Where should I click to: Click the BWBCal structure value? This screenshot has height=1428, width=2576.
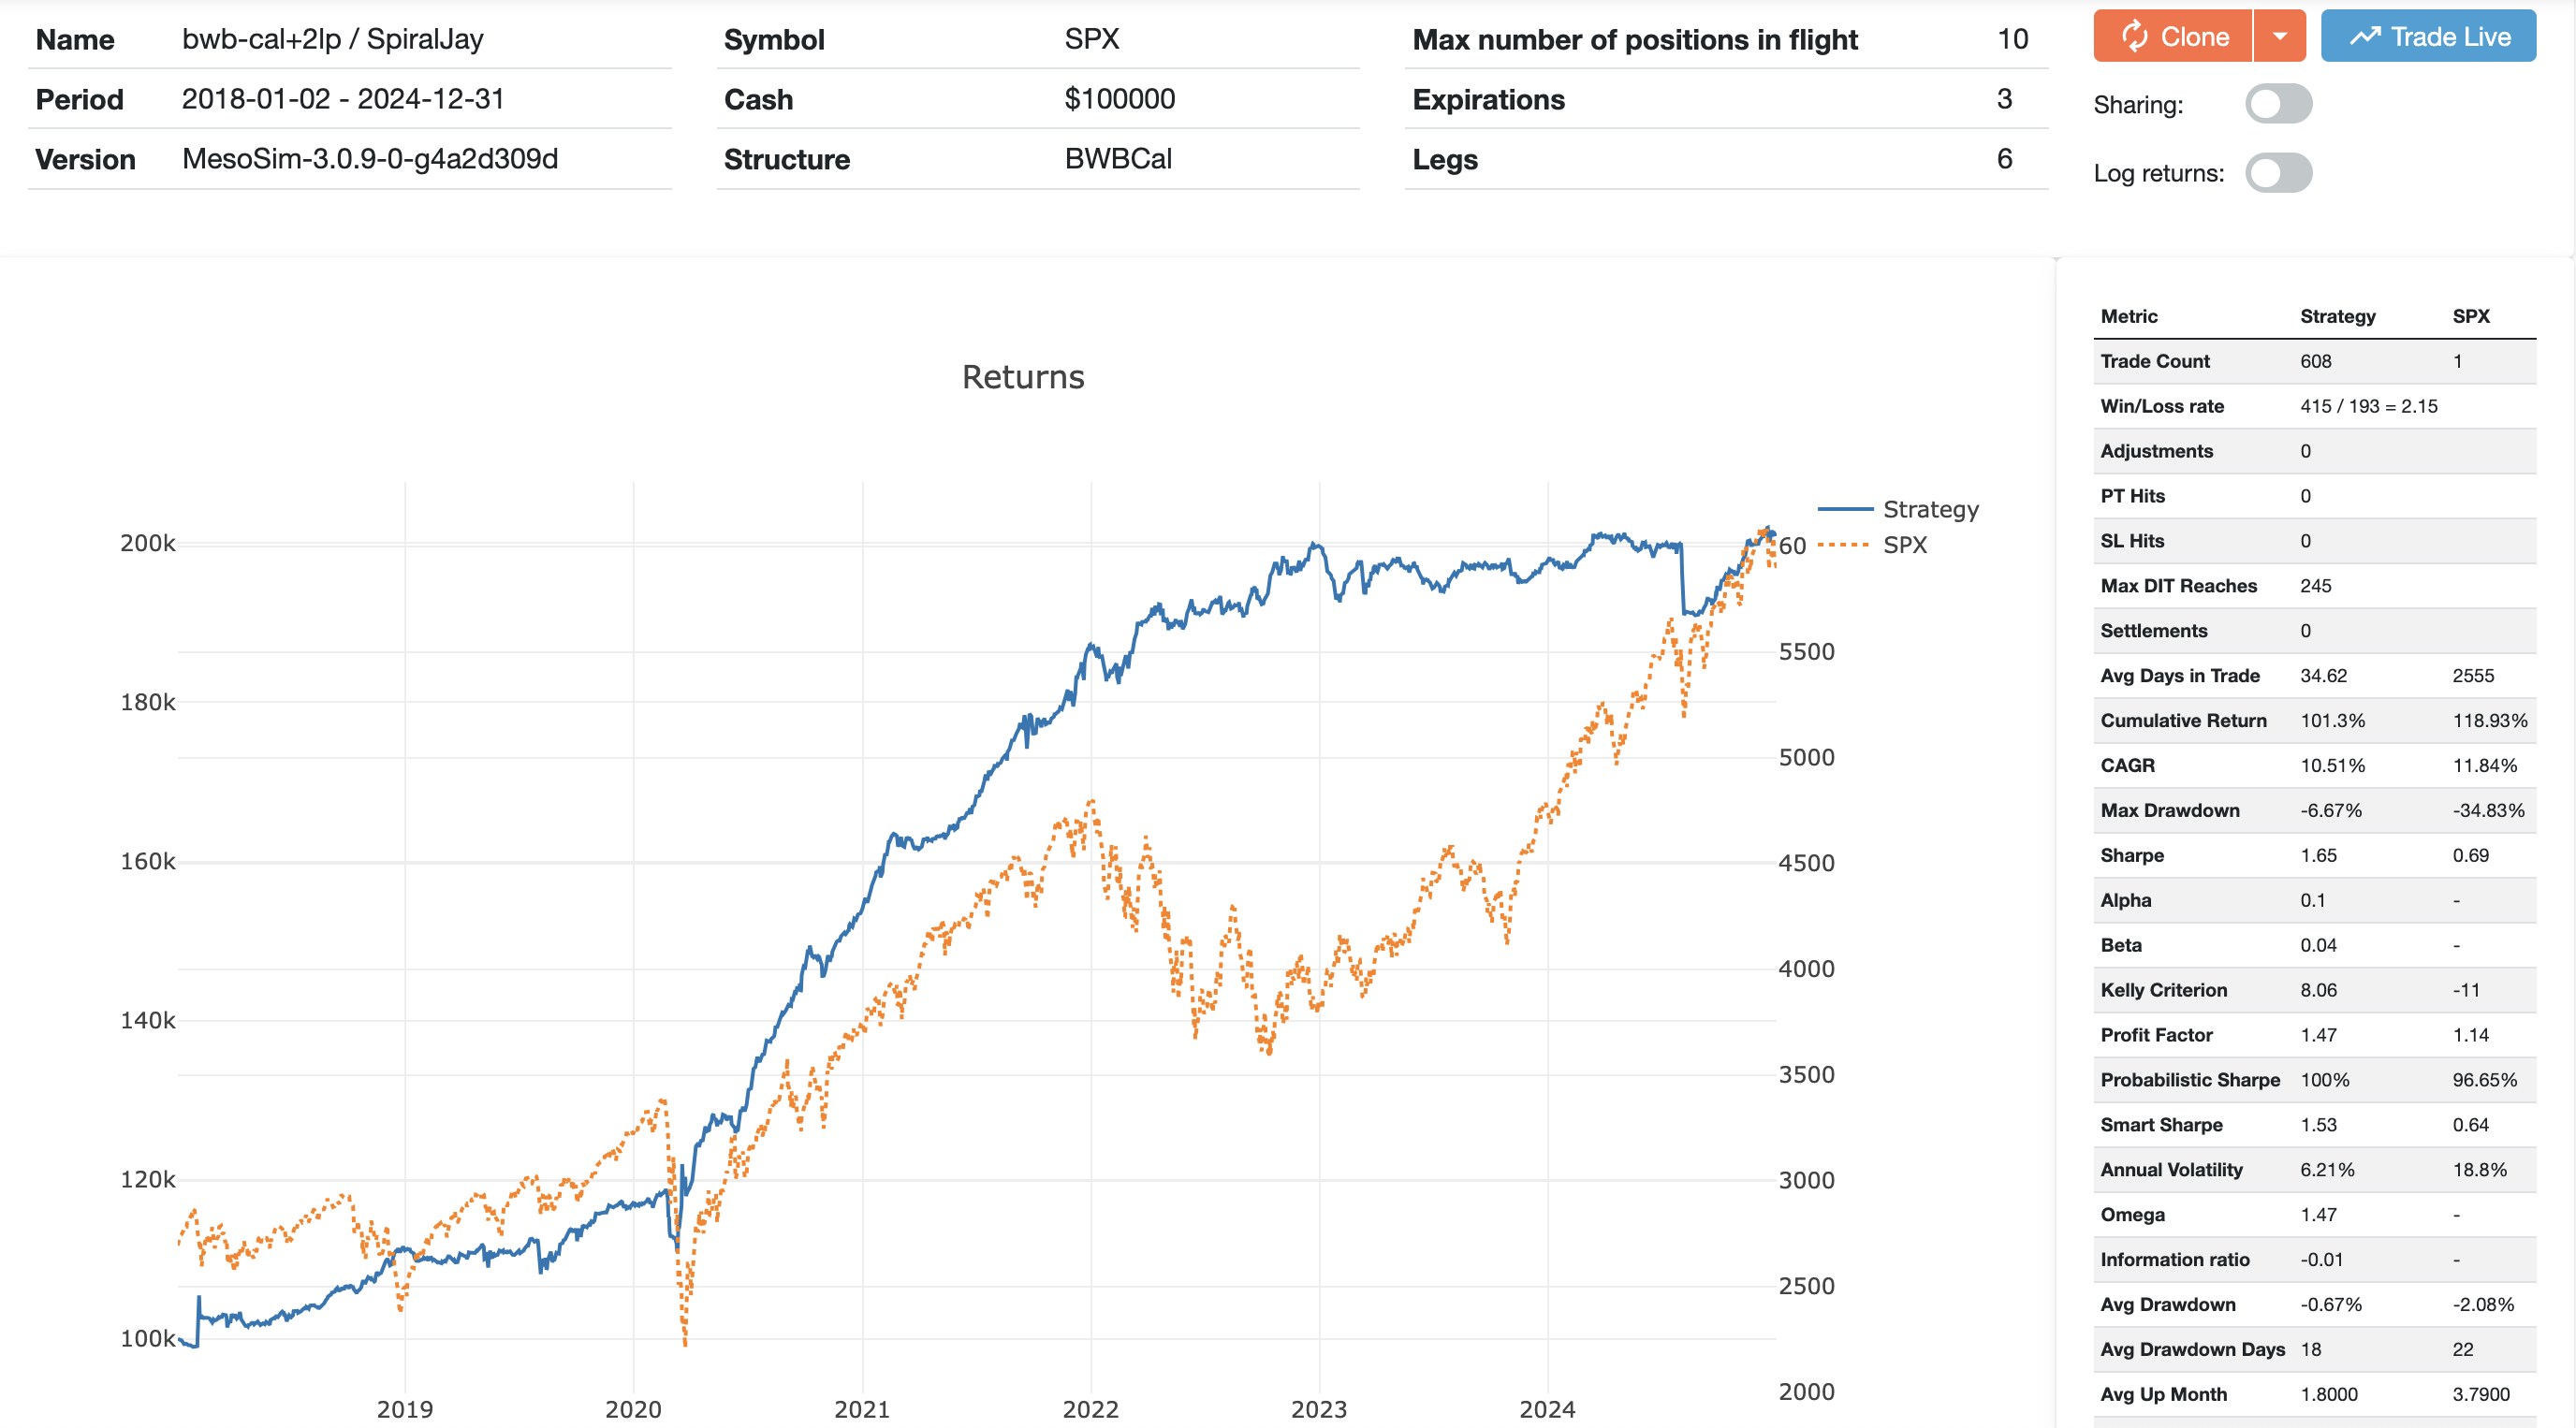1117,159
